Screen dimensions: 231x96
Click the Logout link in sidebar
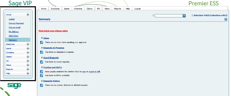(12, 19)
